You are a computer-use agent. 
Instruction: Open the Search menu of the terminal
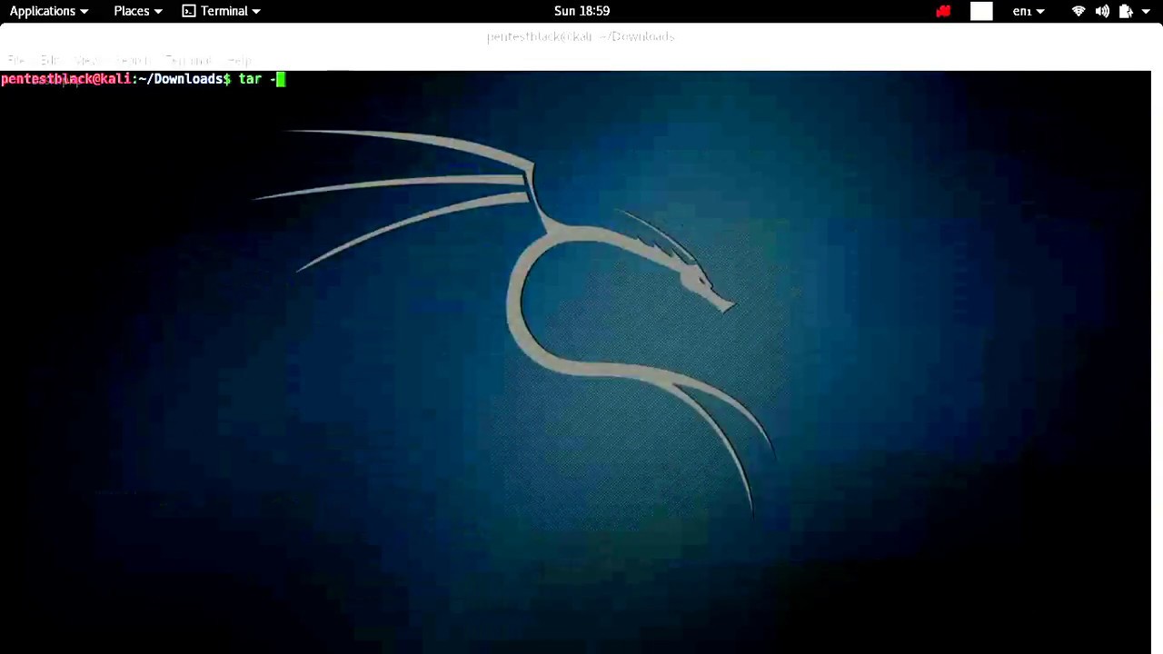[133, 60]
